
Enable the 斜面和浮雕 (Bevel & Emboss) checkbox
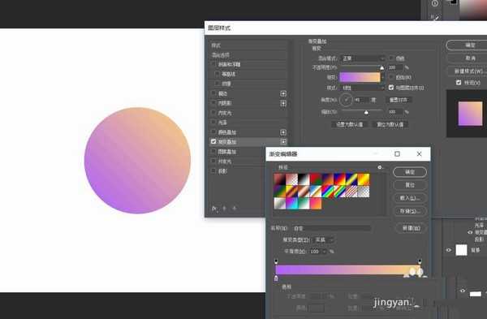tap(213, 64)
